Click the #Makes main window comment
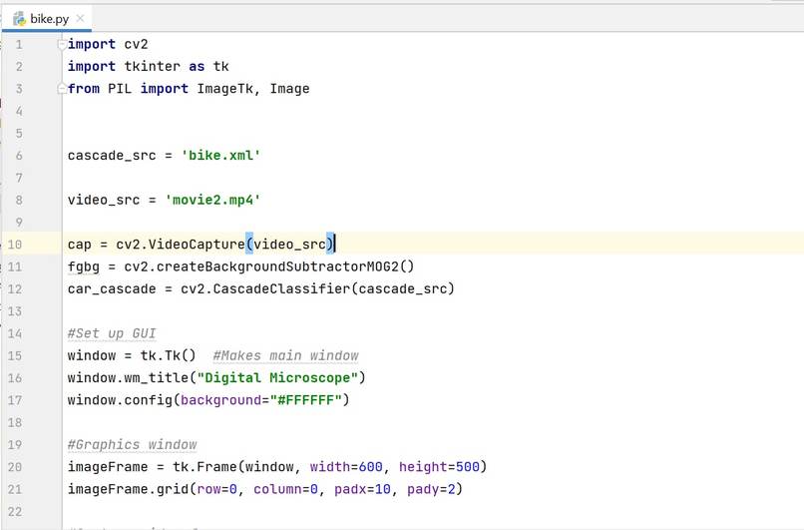Screen dimensions: 804x530 coord(285,355)
